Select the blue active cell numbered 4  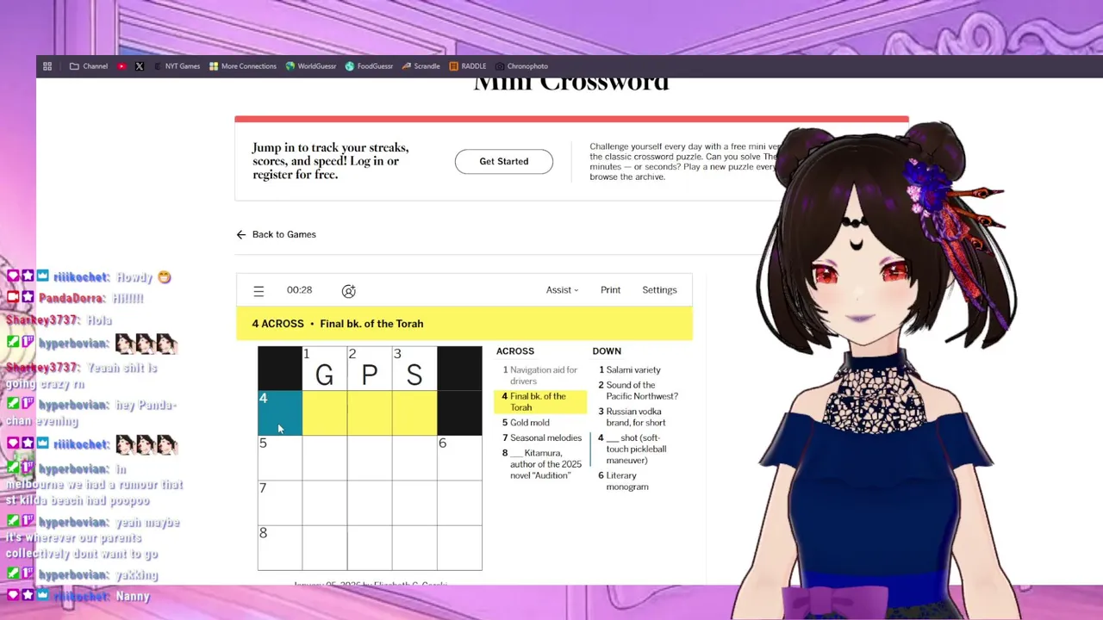(280, 413)
